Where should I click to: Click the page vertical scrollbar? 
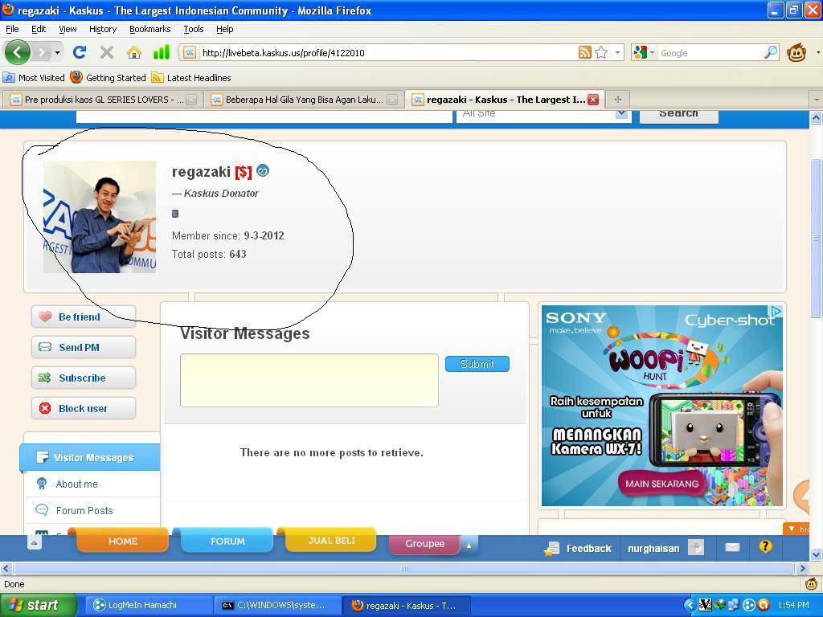(x=817, y=239)
